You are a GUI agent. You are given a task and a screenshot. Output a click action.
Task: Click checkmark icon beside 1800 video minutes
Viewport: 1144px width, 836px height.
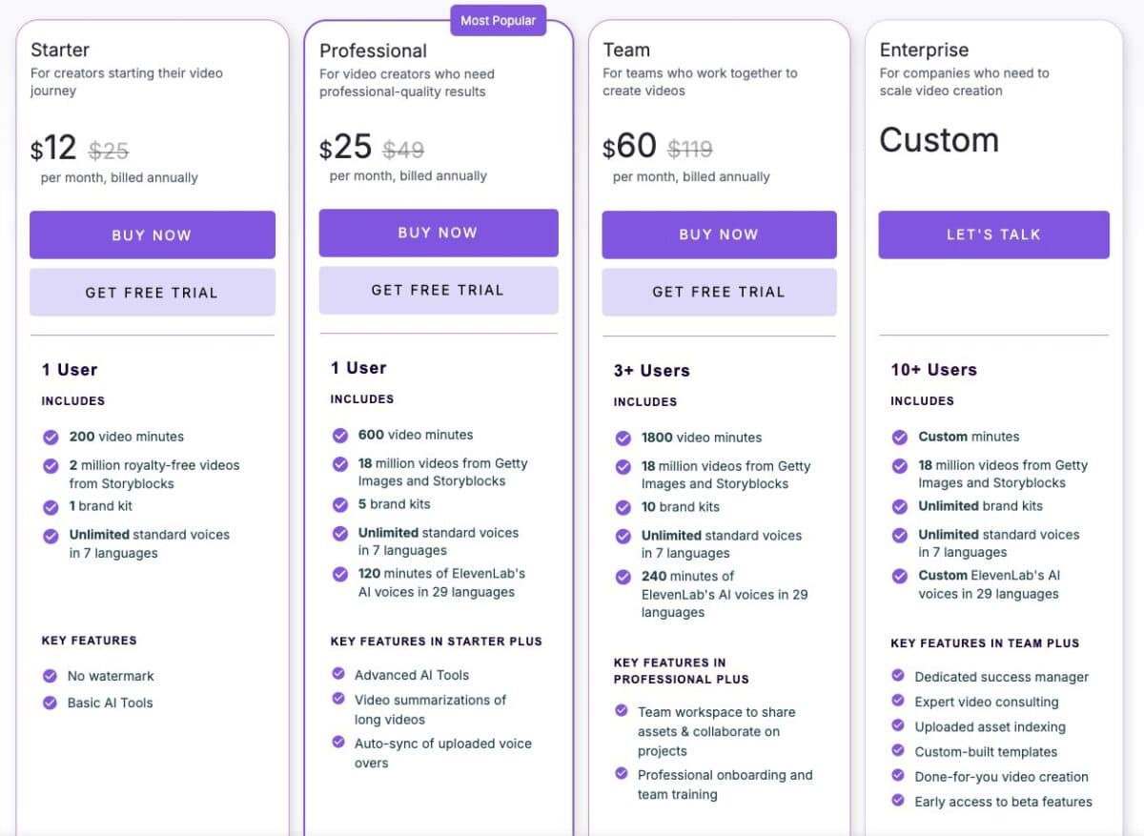(623, 438)
